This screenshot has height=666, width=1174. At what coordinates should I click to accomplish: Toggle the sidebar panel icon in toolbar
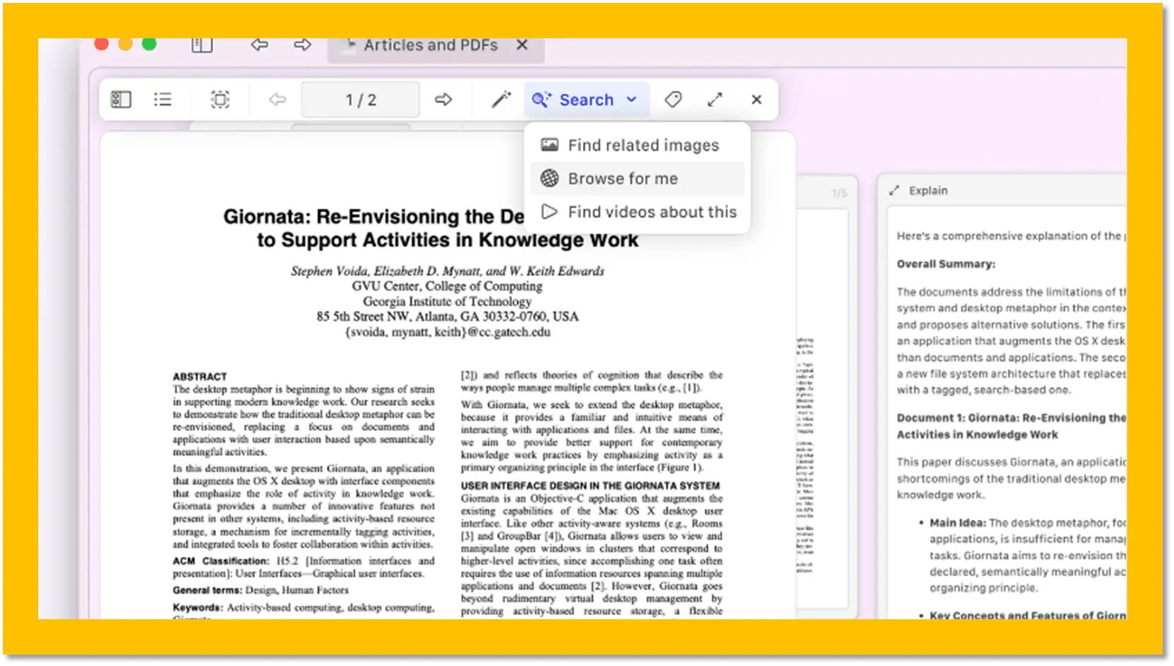pos(121,100)
